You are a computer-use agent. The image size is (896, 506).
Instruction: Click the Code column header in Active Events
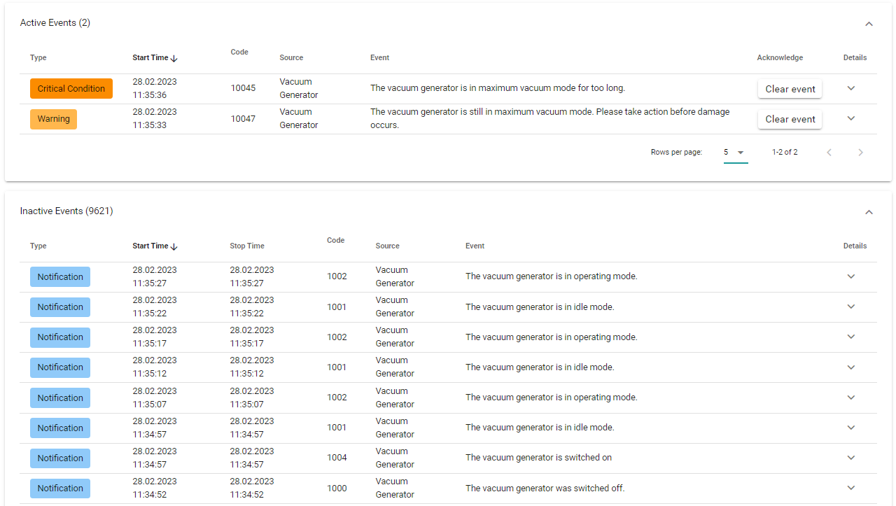pos(239,52)
